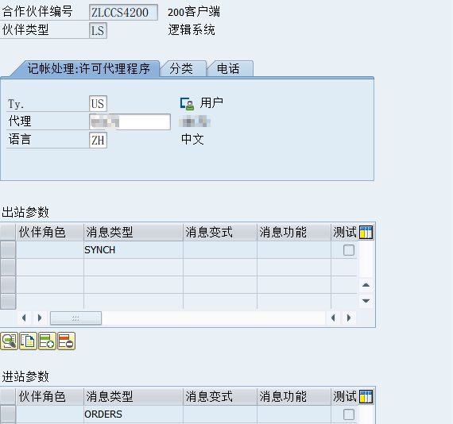Click the 代理 input field
The width and height of the screenshot is (453, 424).
click(x=130, y=121)
